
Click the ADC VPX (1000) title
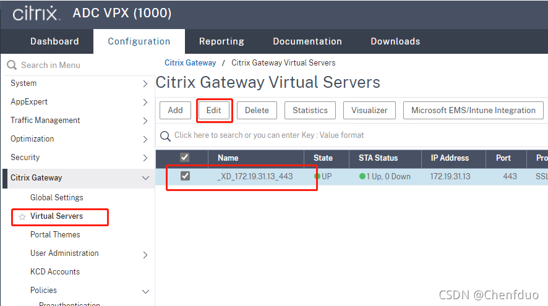(122, 13)
